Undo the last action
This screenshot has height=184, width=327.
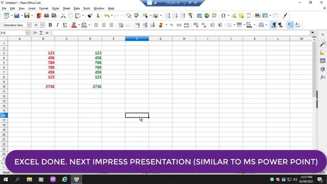(x=107, y=16)
